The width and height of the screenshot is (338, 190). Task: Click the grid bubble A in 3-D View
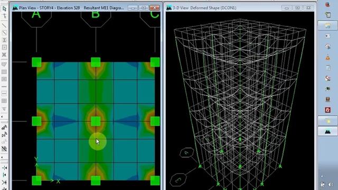click(186, 153)
